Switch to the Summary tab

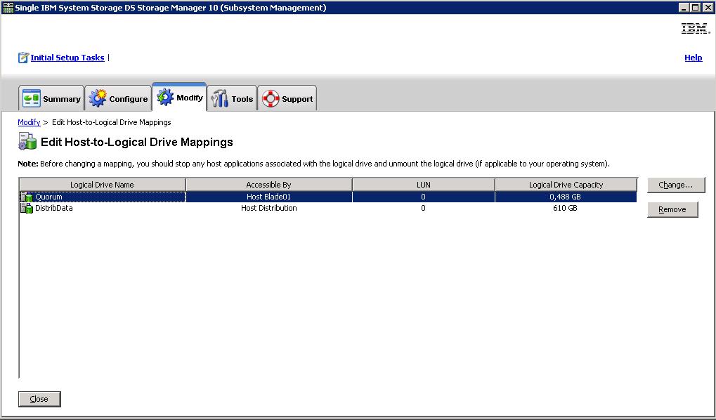(x=51, y=98)
